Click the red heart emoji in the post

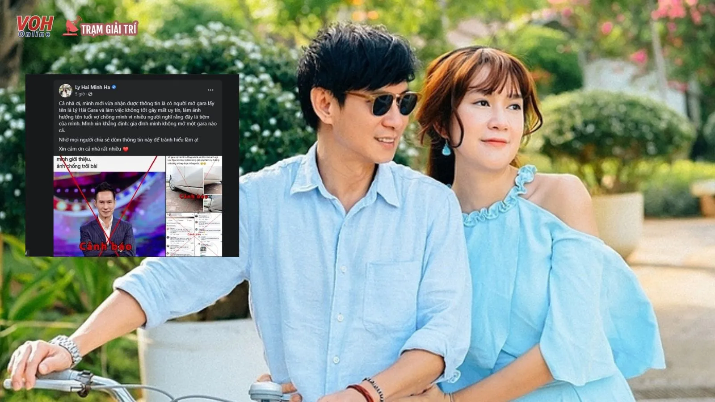pyautogui.click(x=126, y=149)
